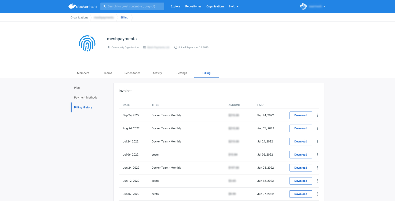Open Explore in the top navigation

tap(175, 6)
